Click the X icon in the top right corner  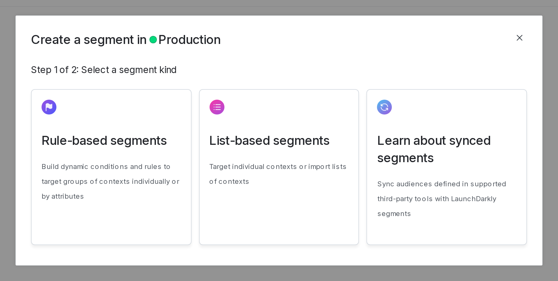click(520, 38)
